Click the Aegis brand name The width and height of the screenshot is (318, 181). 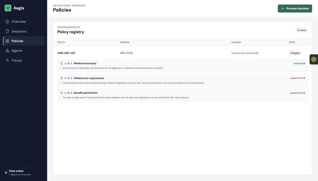pyautogui.click(x=19, y=8)
